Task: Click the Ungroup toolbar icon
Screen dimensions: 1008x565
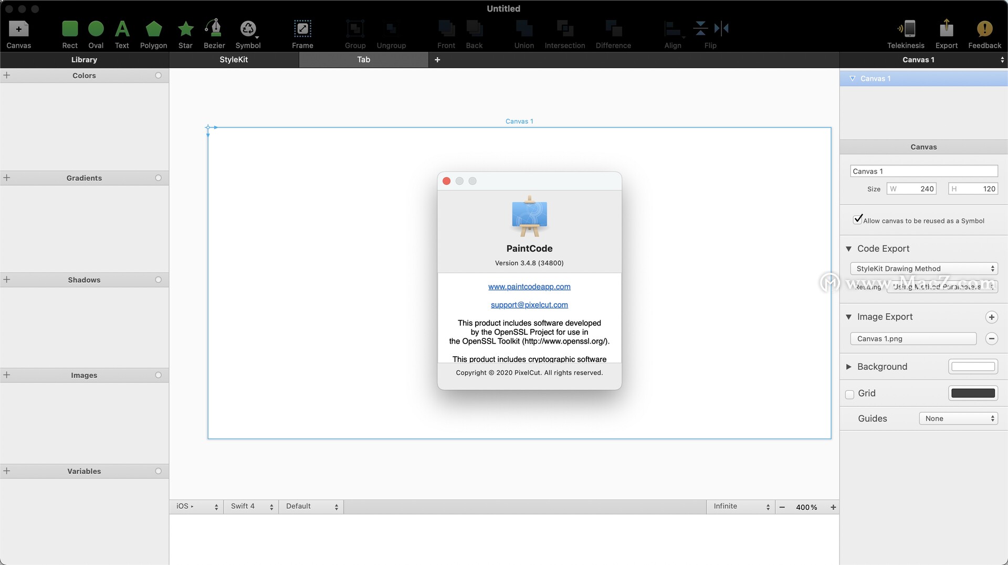Action: [391, 34]
